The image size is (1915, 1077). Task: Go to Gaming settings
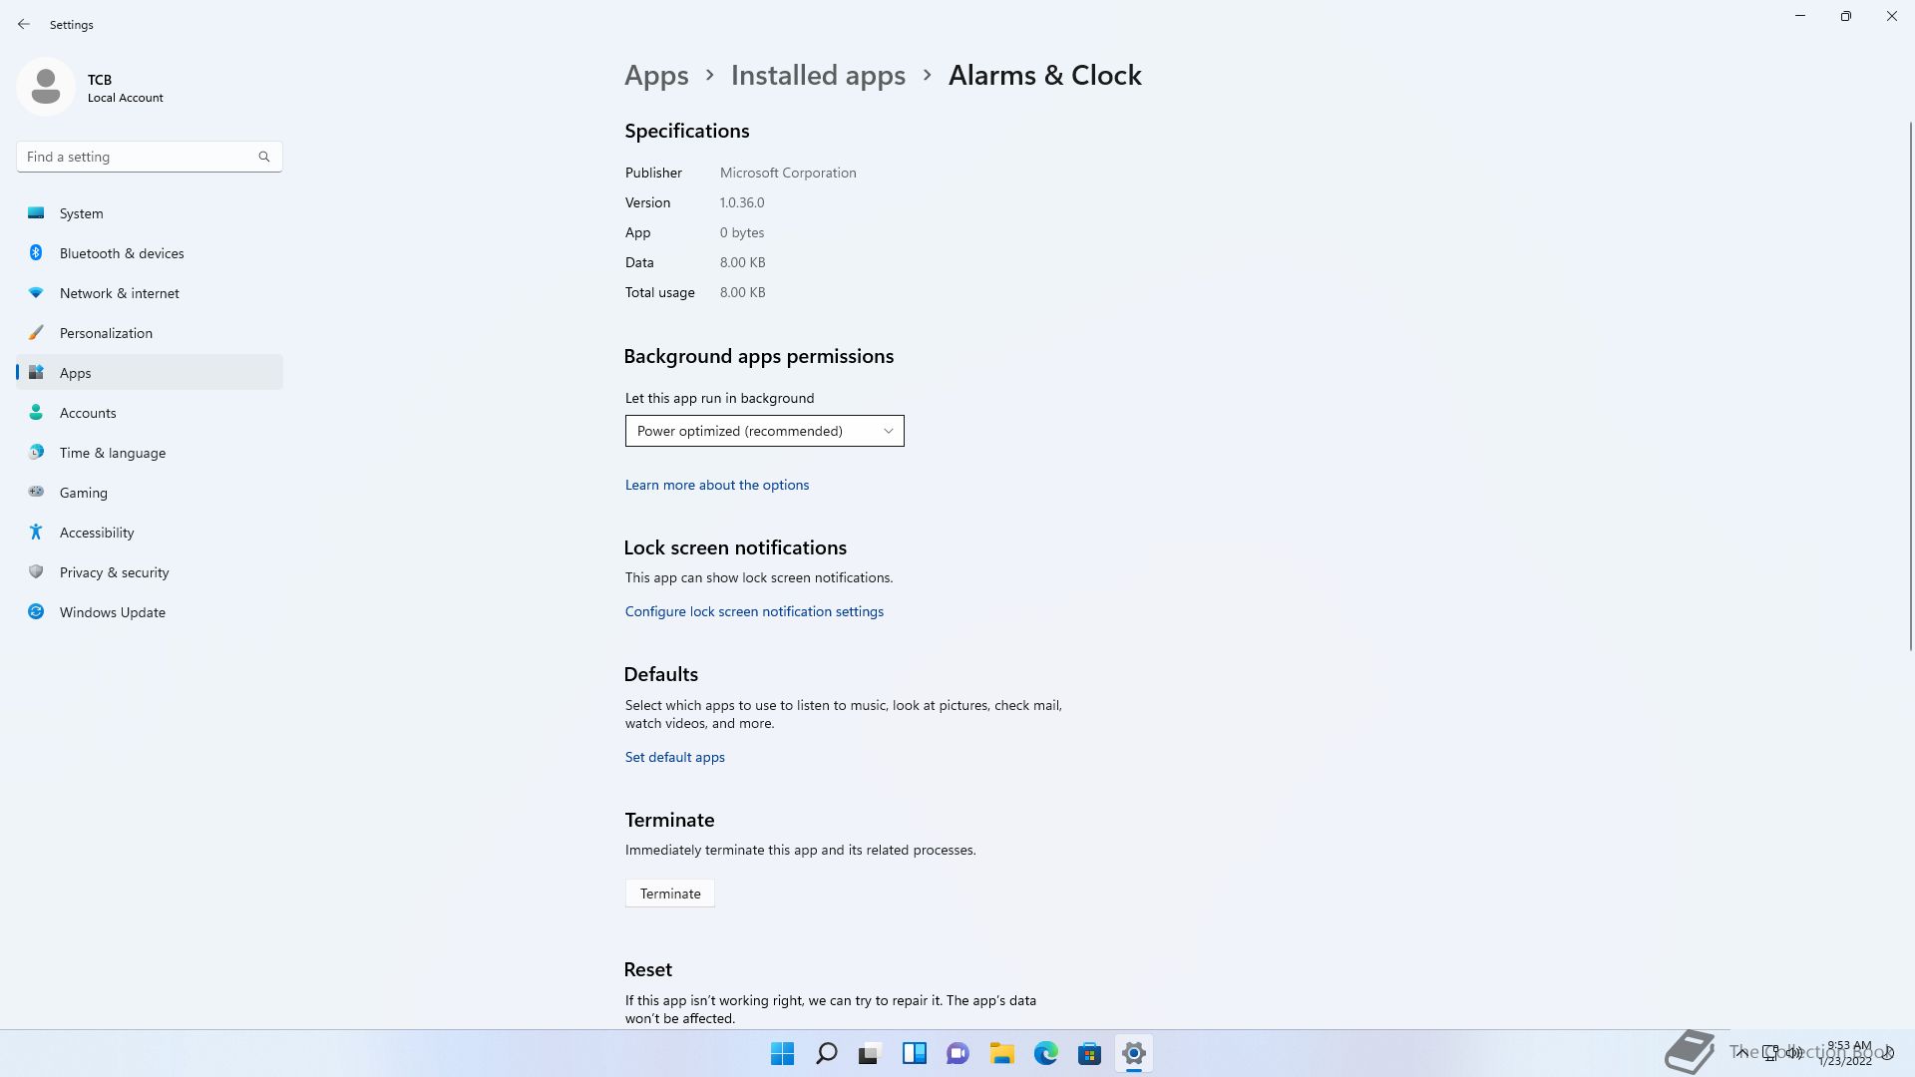150,493
